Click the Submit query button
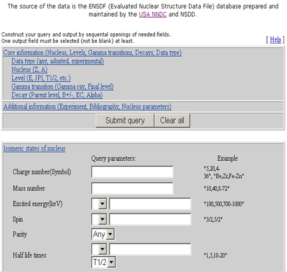287x272 pixels. click(x=125, y=121)
